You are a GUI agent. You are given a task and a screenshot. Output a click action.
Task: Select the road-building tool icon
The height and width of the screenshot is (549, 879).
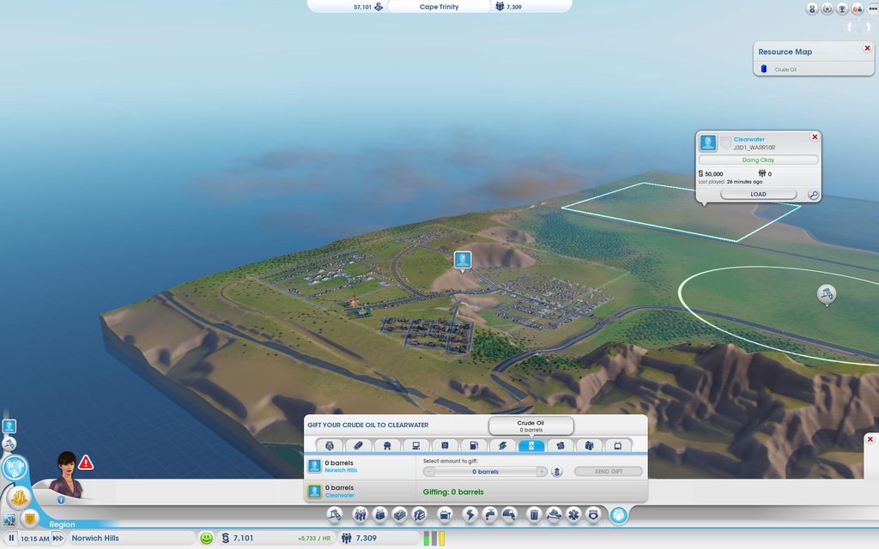[x=335, y=515]
